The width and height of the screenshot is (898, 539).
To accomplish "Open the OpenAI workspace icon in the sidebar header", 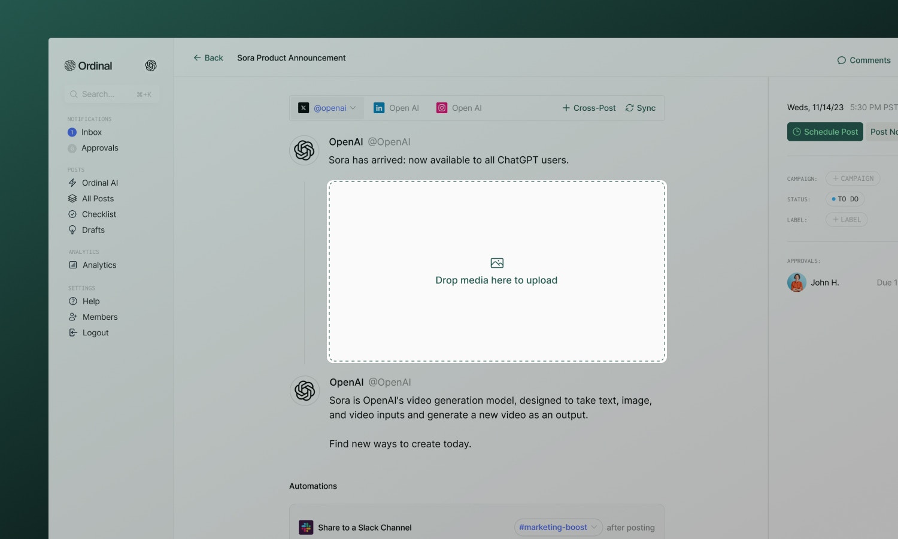I will click(151, 66).
